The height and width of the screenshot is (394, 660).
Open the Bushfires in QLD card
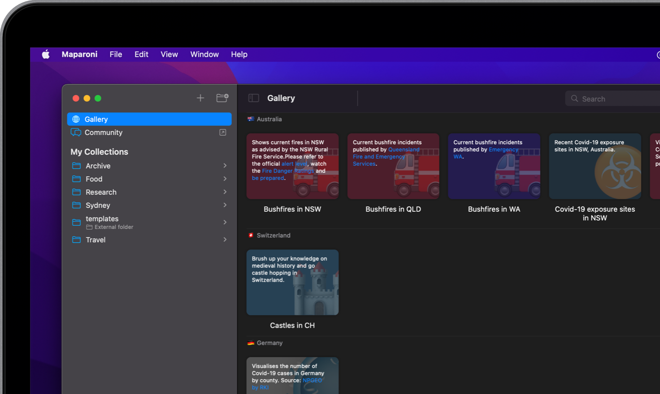tap(393, 166)
